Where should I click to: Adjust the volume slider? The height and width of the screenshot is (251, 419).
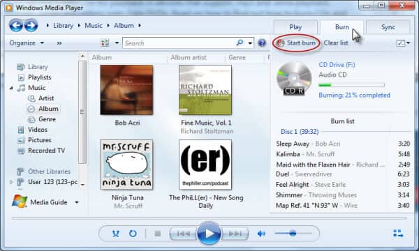point(293,233)
